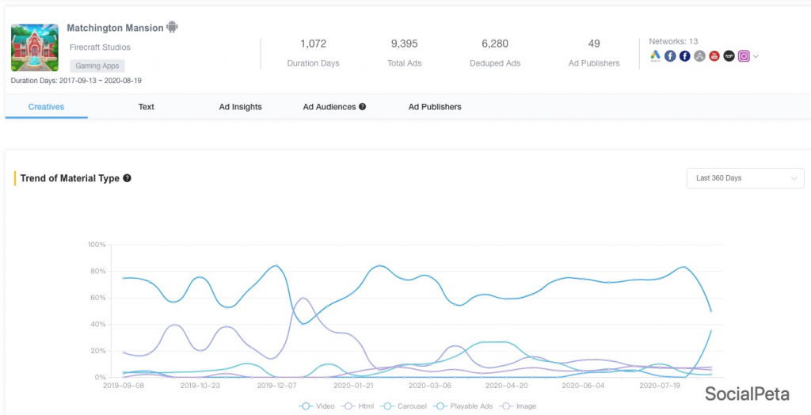Open the Matchington Mansion app thumbnail
The width and height of the screenshot is (811, 415).
click(x=35, y=47)
